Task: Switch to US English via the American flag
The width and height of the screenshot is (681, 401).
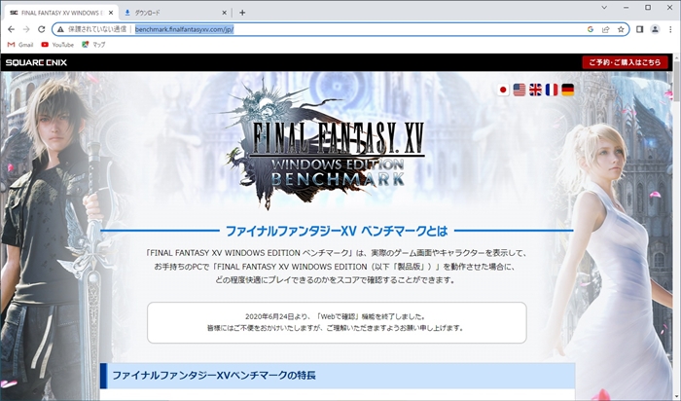Action: coord(519,90)
